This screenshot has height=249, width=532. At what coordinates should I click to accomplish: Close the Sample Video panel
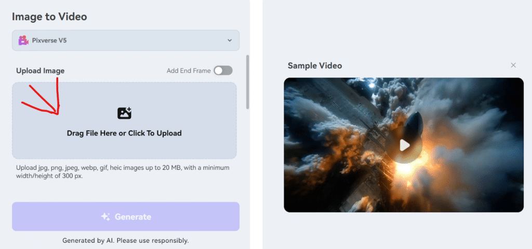(513, 65)
